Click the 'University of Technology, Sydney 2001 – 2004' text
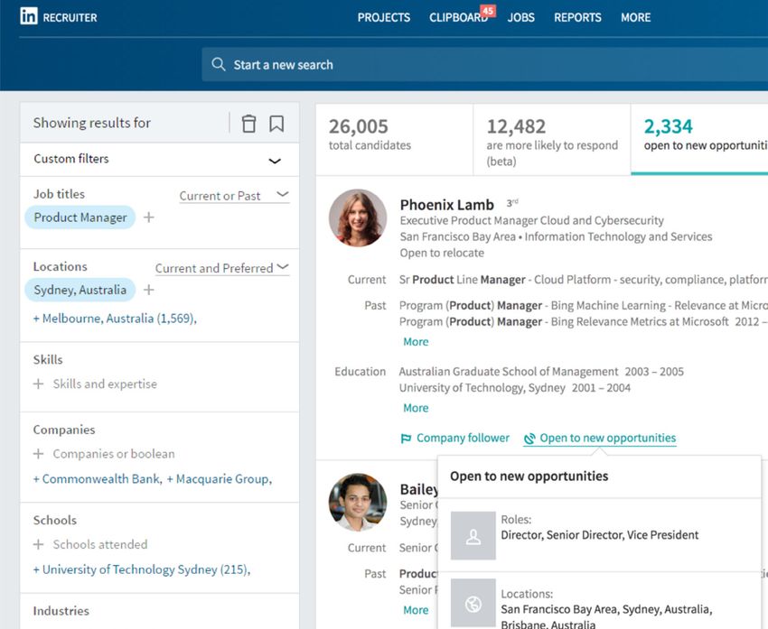The width and height of the screenshot is (768, 629). tap(515, 388)
